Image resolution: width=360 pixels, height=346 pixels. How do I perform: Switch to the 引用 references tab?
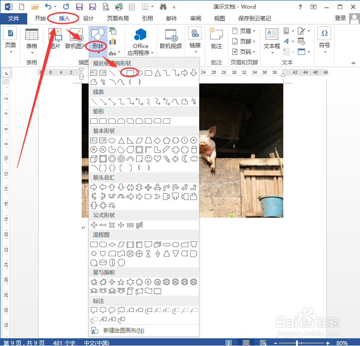(x=148, y=18)
